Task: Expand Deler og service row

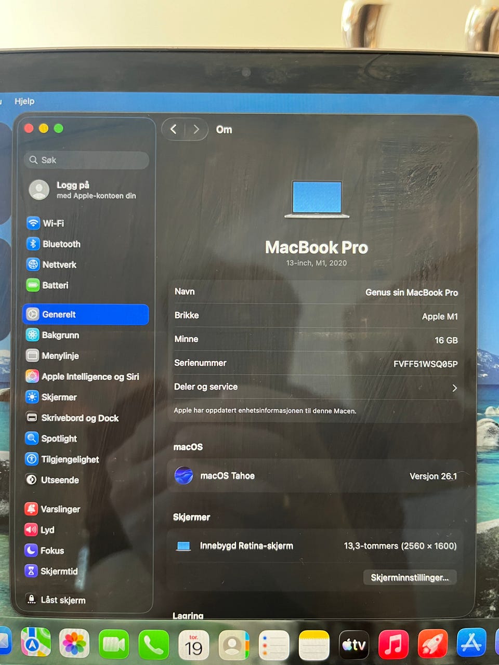Action: pos(316,388)
